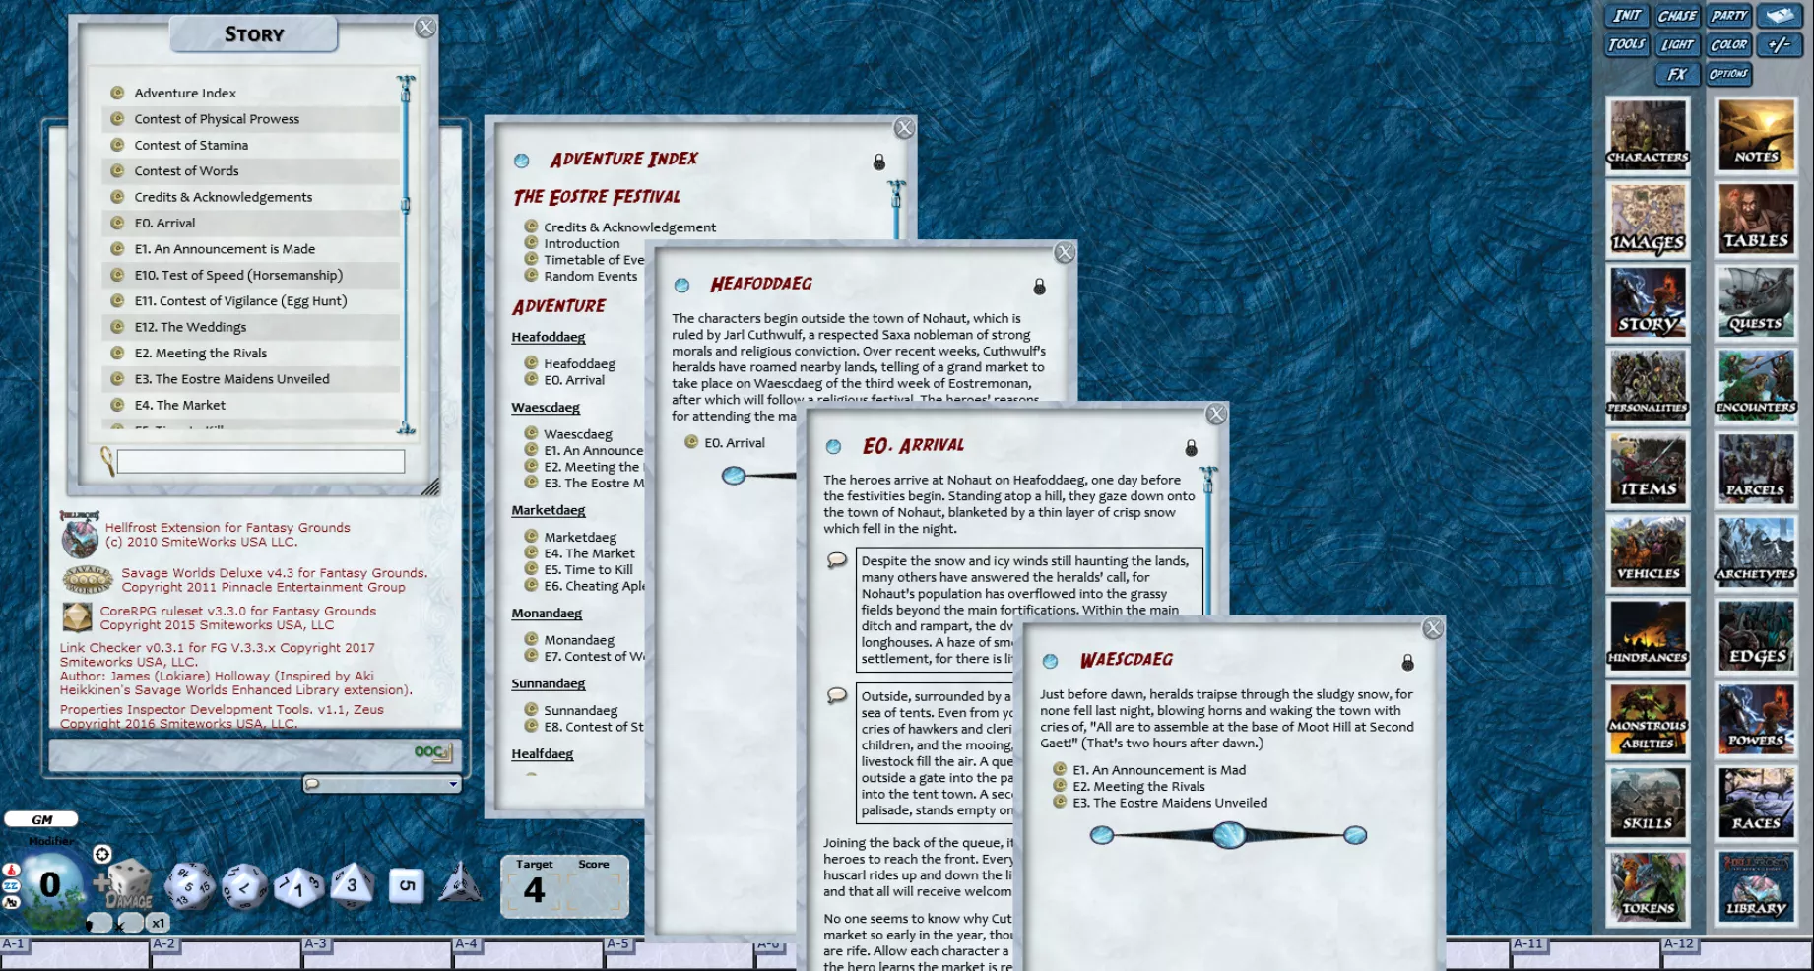
Task: Open the Items sidebar panel
Action: tap(1648, 470)
